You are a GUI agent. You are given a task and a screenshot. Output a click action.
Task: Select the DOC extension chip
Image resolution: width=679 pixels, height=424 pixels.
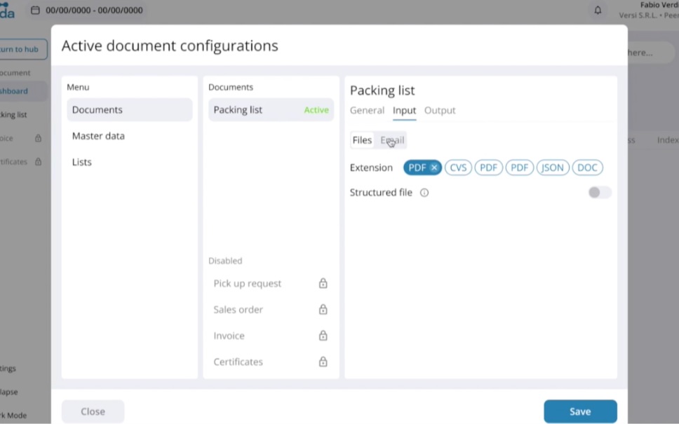[587, 168]
